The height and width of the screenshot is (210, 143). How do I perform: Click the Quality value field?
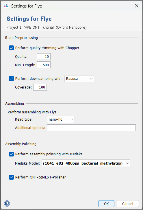click(44, 56)
